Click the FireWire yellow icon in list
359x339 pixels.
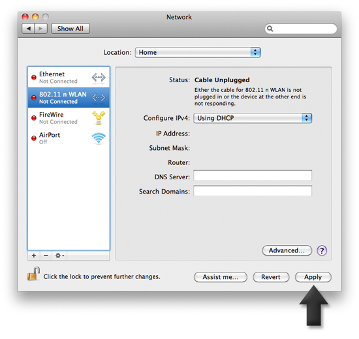coord(99,118)
